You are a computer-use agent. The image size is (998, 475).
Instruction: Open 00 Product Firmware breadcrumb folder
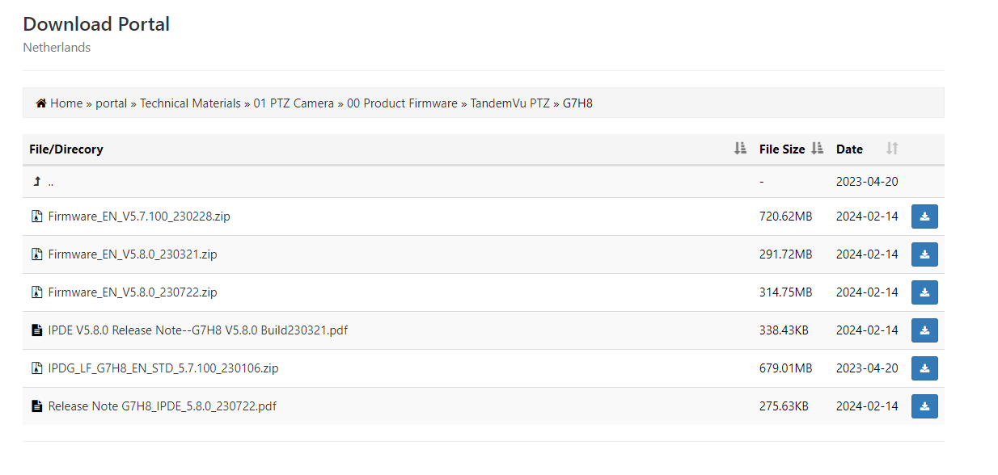point(402,103)
